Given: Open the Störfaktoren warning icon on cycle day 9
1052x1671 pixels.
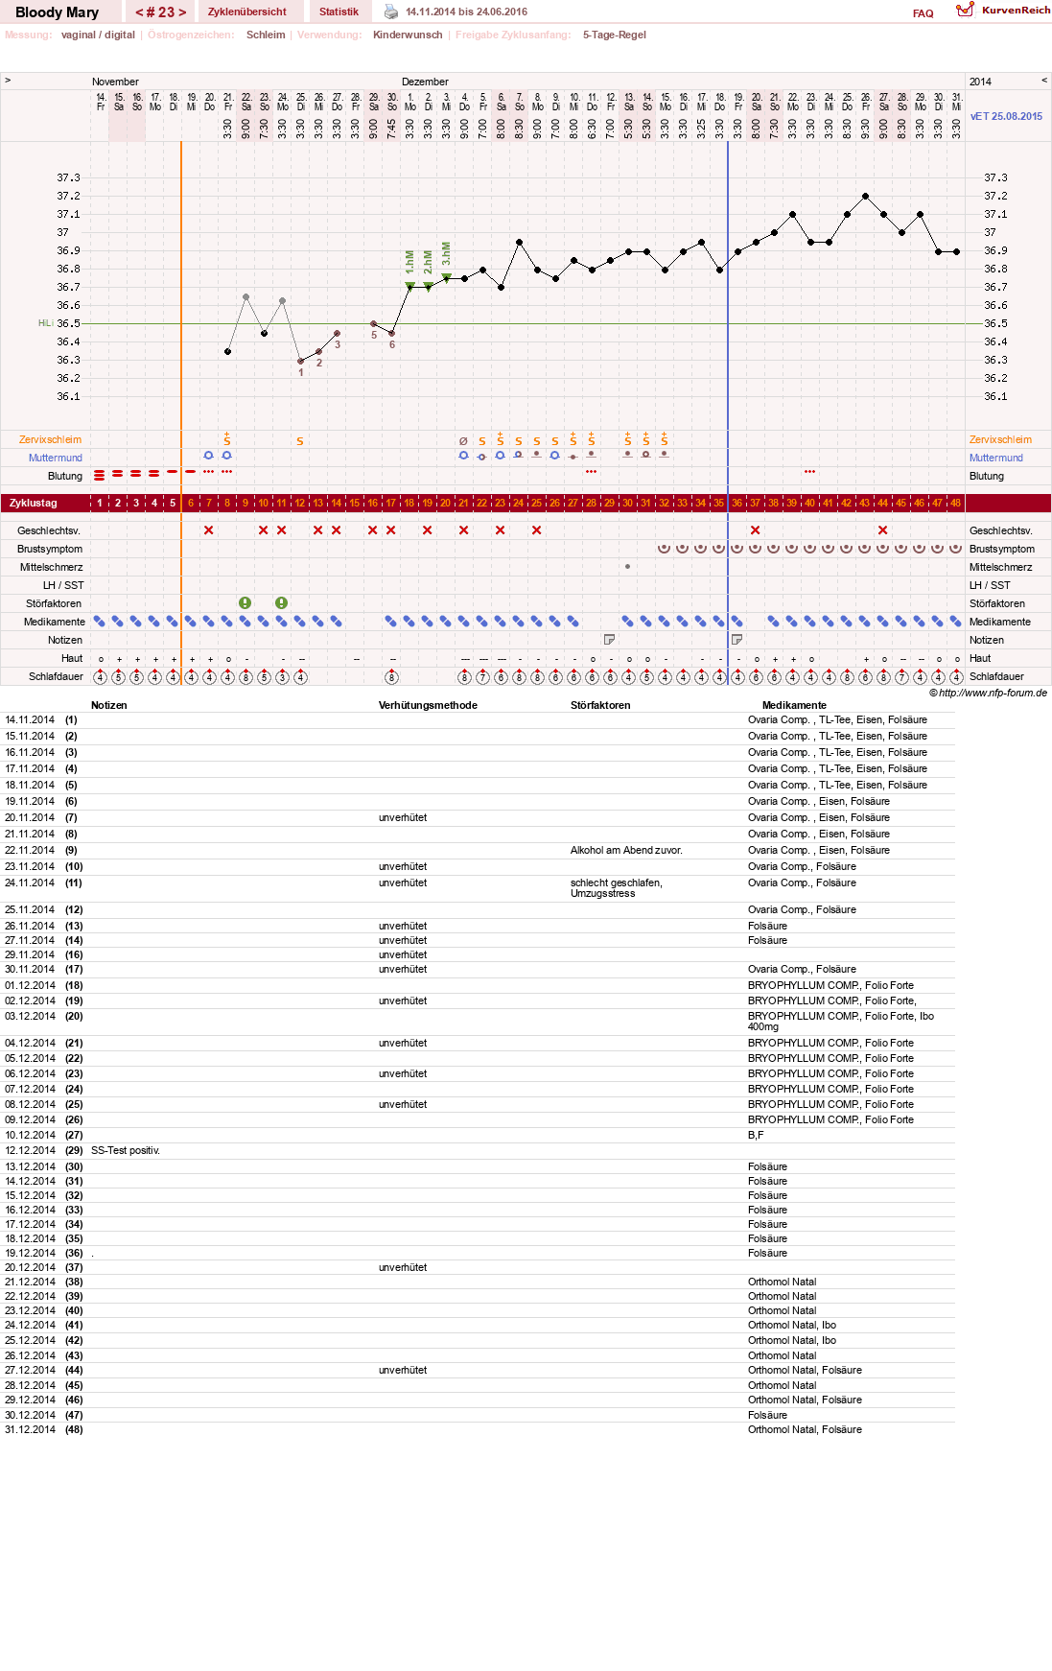Looking at the screenshot, I should click(x=245, y=603).
